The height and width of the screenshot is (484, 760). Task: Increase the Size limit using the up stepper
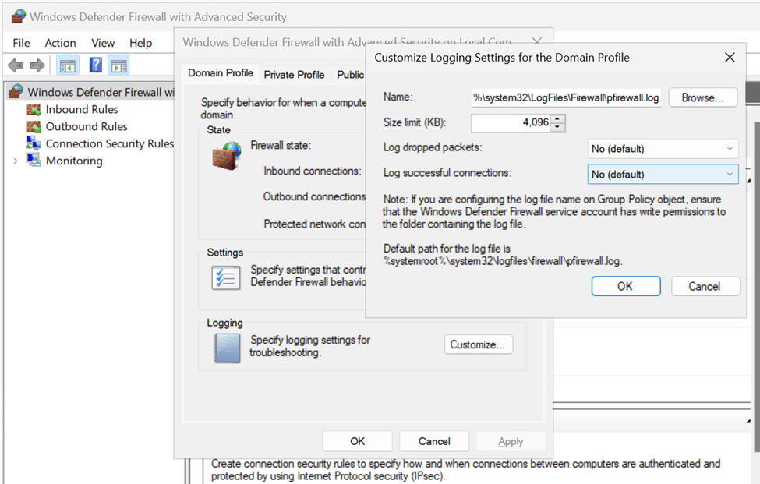coord(558,118)
